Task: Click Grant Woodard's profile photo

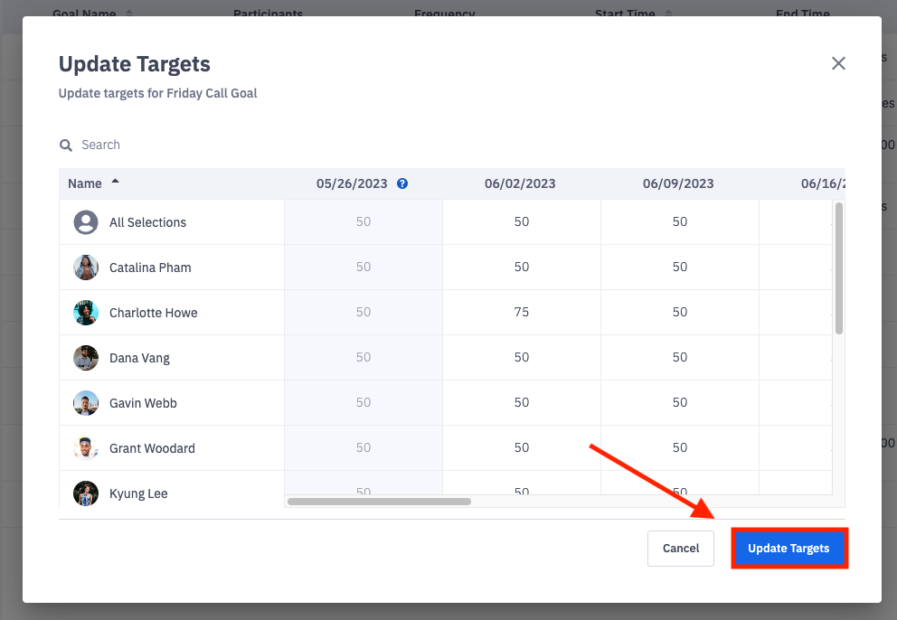Action: click(x=85, y=447)
